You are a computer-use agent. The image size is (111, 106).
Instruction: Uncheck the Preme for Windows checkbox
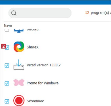(7, 83)
